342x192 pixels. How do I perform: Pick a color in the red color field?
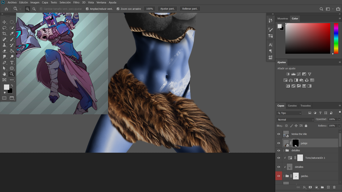click(308, 38)
